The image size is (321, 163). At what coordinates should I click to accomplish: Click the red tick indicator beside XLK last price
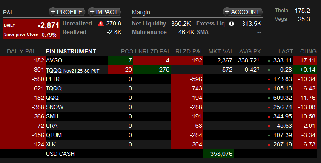pyautogui.click(x=269, y=145)
